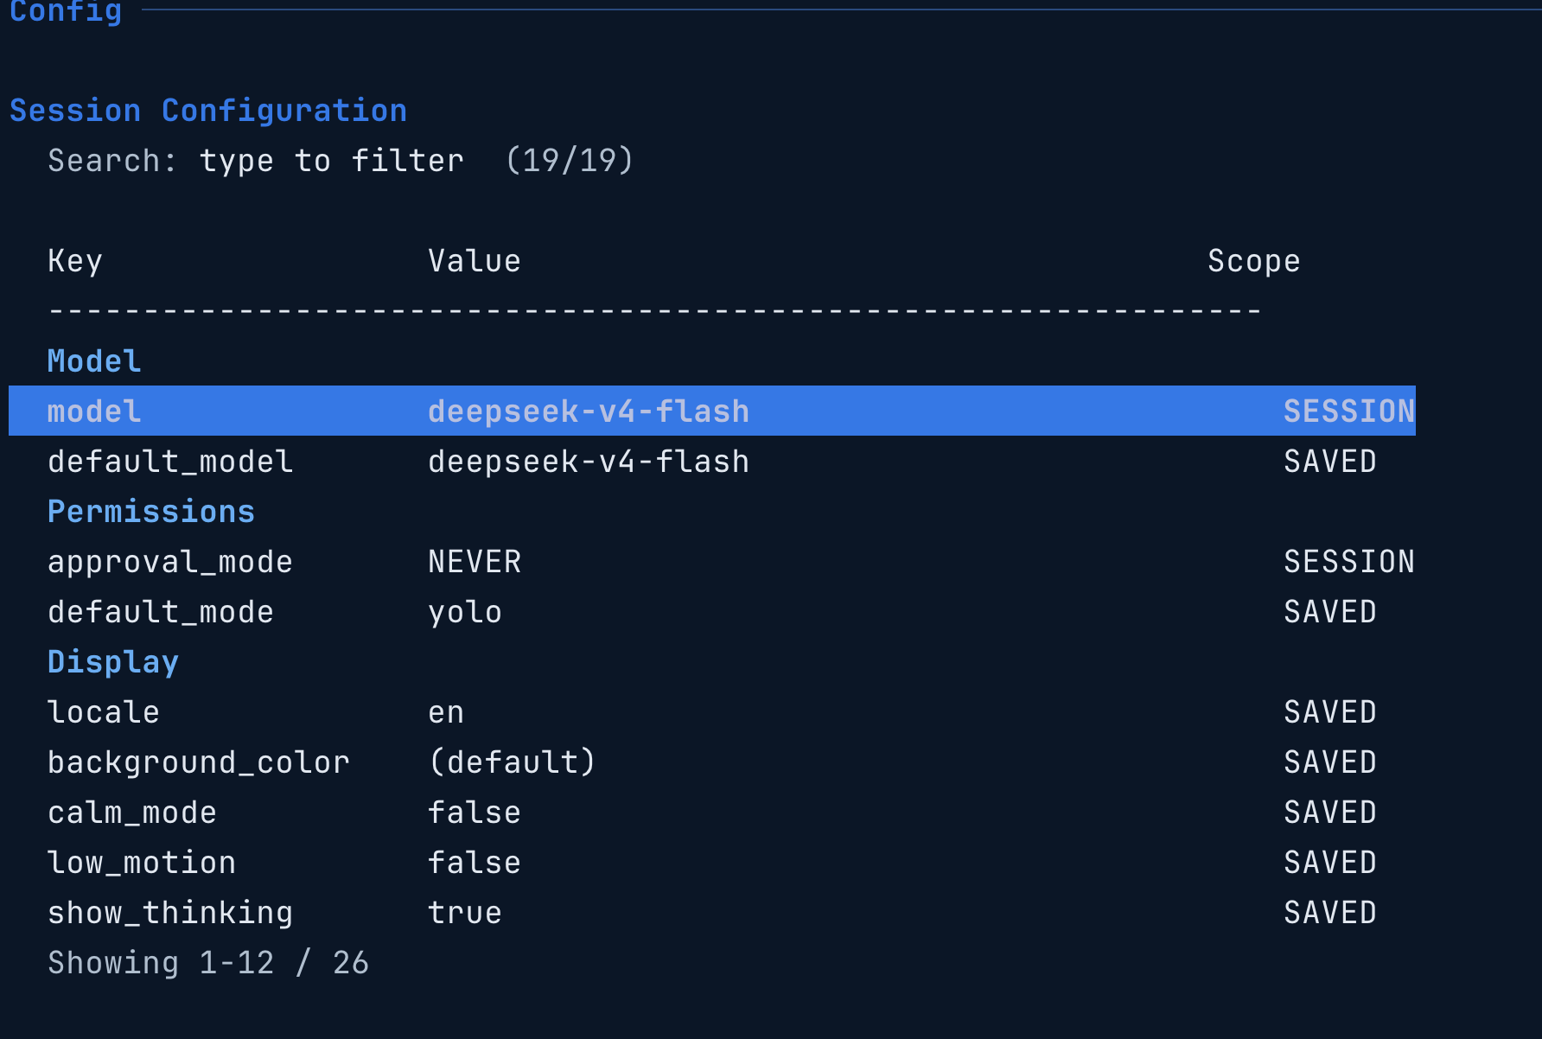Click the Key column header

click(75, 260)
